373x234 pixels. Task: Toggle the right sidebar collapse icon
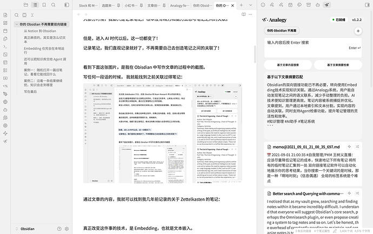click(367, 5)
